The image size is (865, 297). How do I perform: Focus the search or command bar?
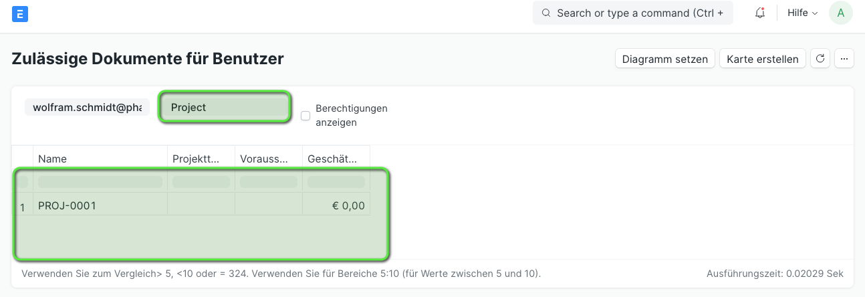coord(633,13)
